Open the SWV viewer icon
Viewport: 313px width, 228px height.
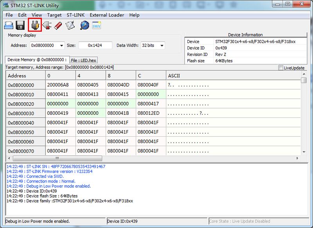[96, 25]
